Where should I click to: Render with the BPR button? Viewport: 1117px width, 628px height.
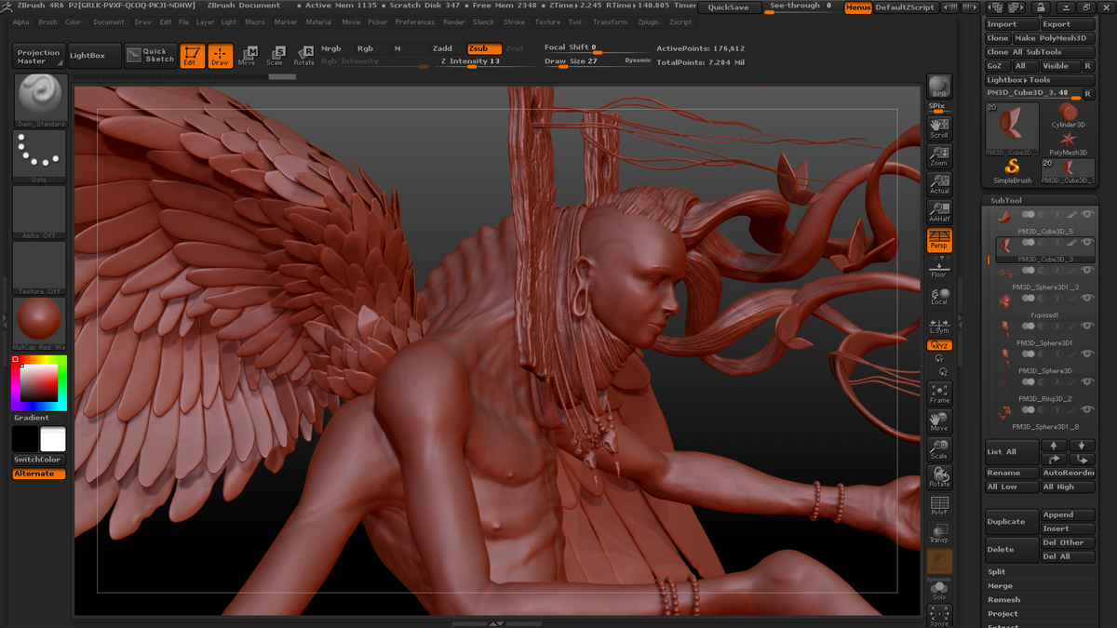(x=939, y=87)
